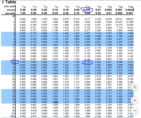The height and width of the screenshot is (118, 141).
Task: Select 2.228 in df 10 row
Action: click(87, 45)
